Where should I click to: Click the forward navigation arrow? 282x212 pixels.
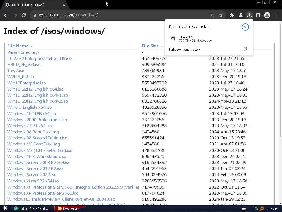click(x=15, y=15)
